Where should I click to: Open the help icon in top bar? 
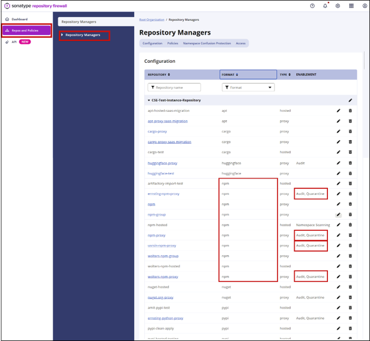pyautogui.click(x=312, y=6)
